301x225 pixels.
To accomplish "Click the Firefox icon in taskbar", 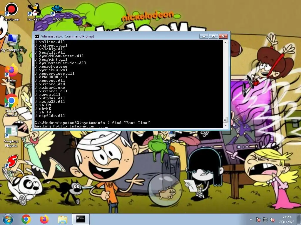I will pos(44,219).
